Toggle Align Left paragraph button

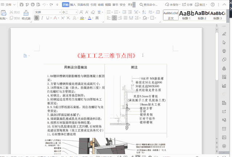point(109,18)
